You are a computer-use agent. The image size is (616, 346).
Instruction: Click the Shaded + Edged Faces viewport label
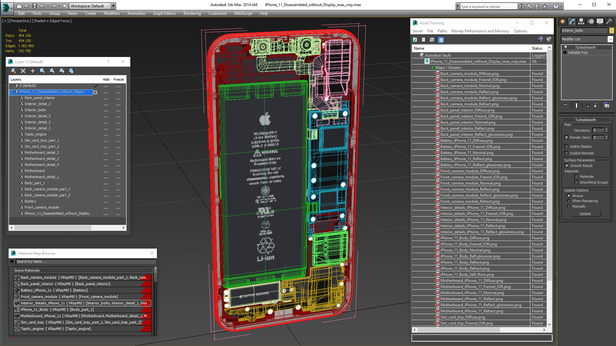(52, 21)
